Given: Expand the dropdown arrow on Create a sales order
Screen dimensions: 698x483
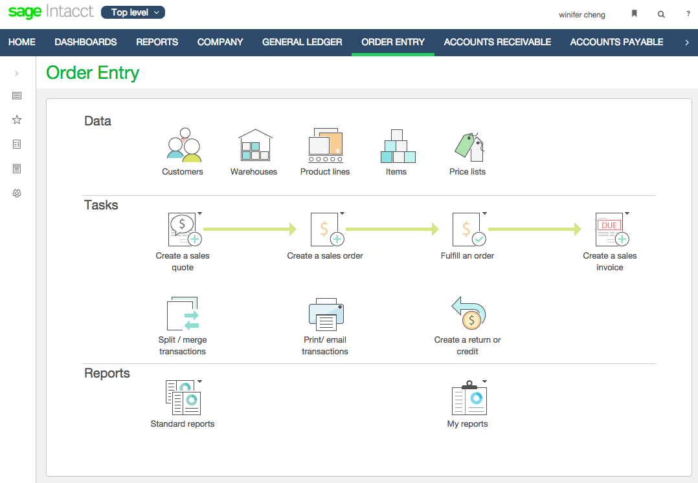Looking at the screenshot, I should (x=342, y=213).
